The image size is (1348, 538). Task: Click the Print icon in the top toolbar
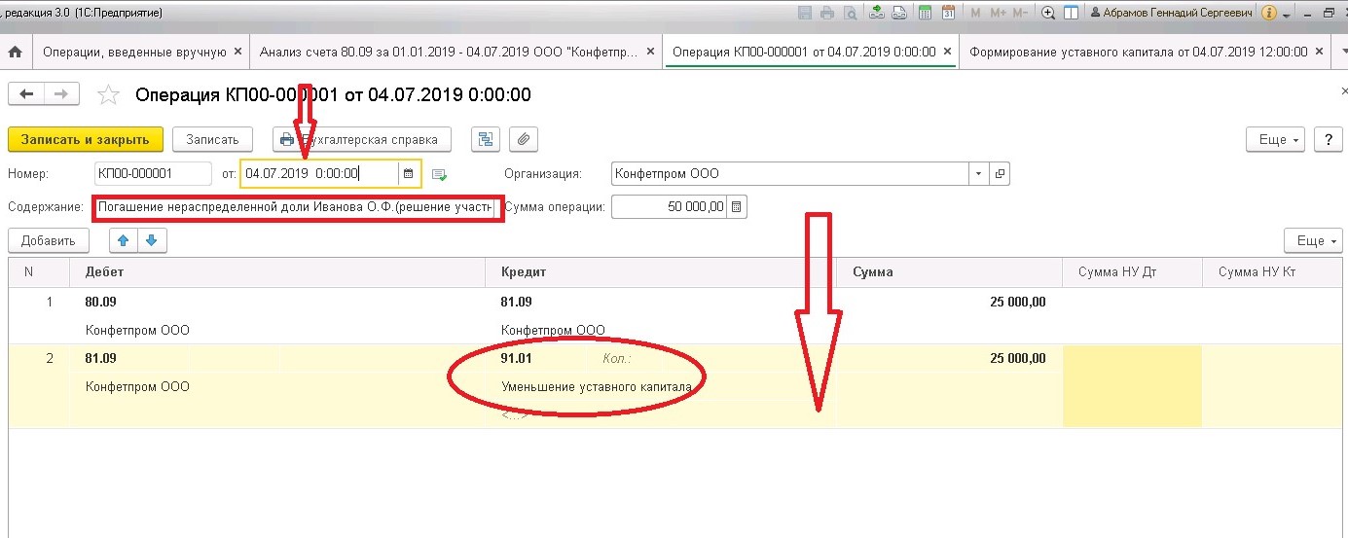827,13
